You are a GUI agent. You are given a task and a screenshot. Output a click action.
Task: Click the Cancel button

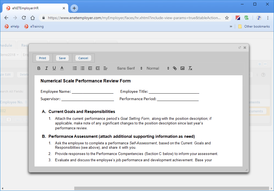[x=83, y=58]
